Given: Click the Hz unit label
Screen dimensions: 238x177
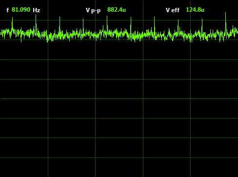Looking at the screenshot, I should point(37,10).
